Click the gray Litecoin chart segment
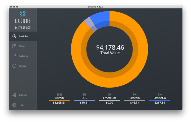This screenshot has width=191, height=122. [92, 23]
